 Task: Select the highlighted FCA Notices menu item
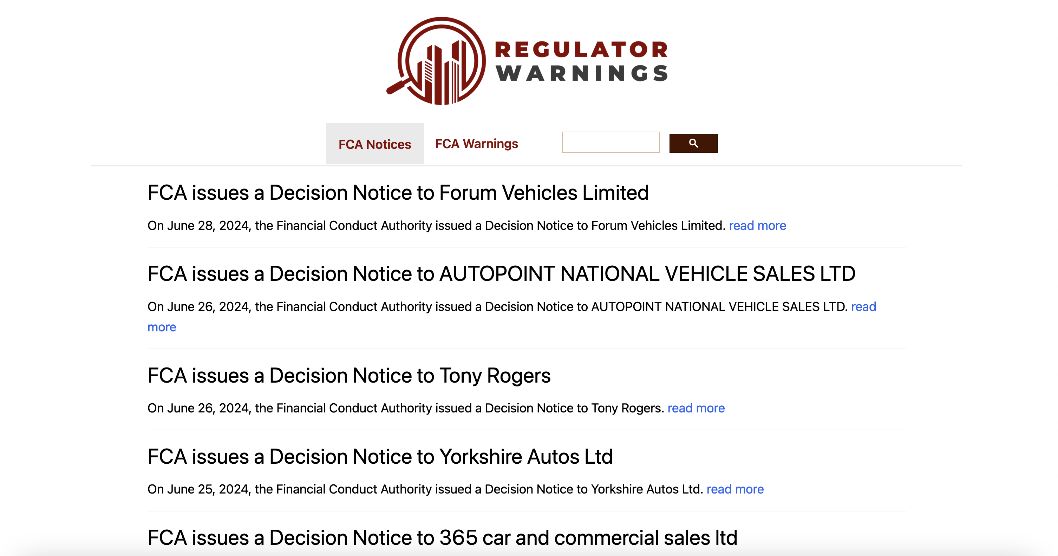(x=374, y=144)
